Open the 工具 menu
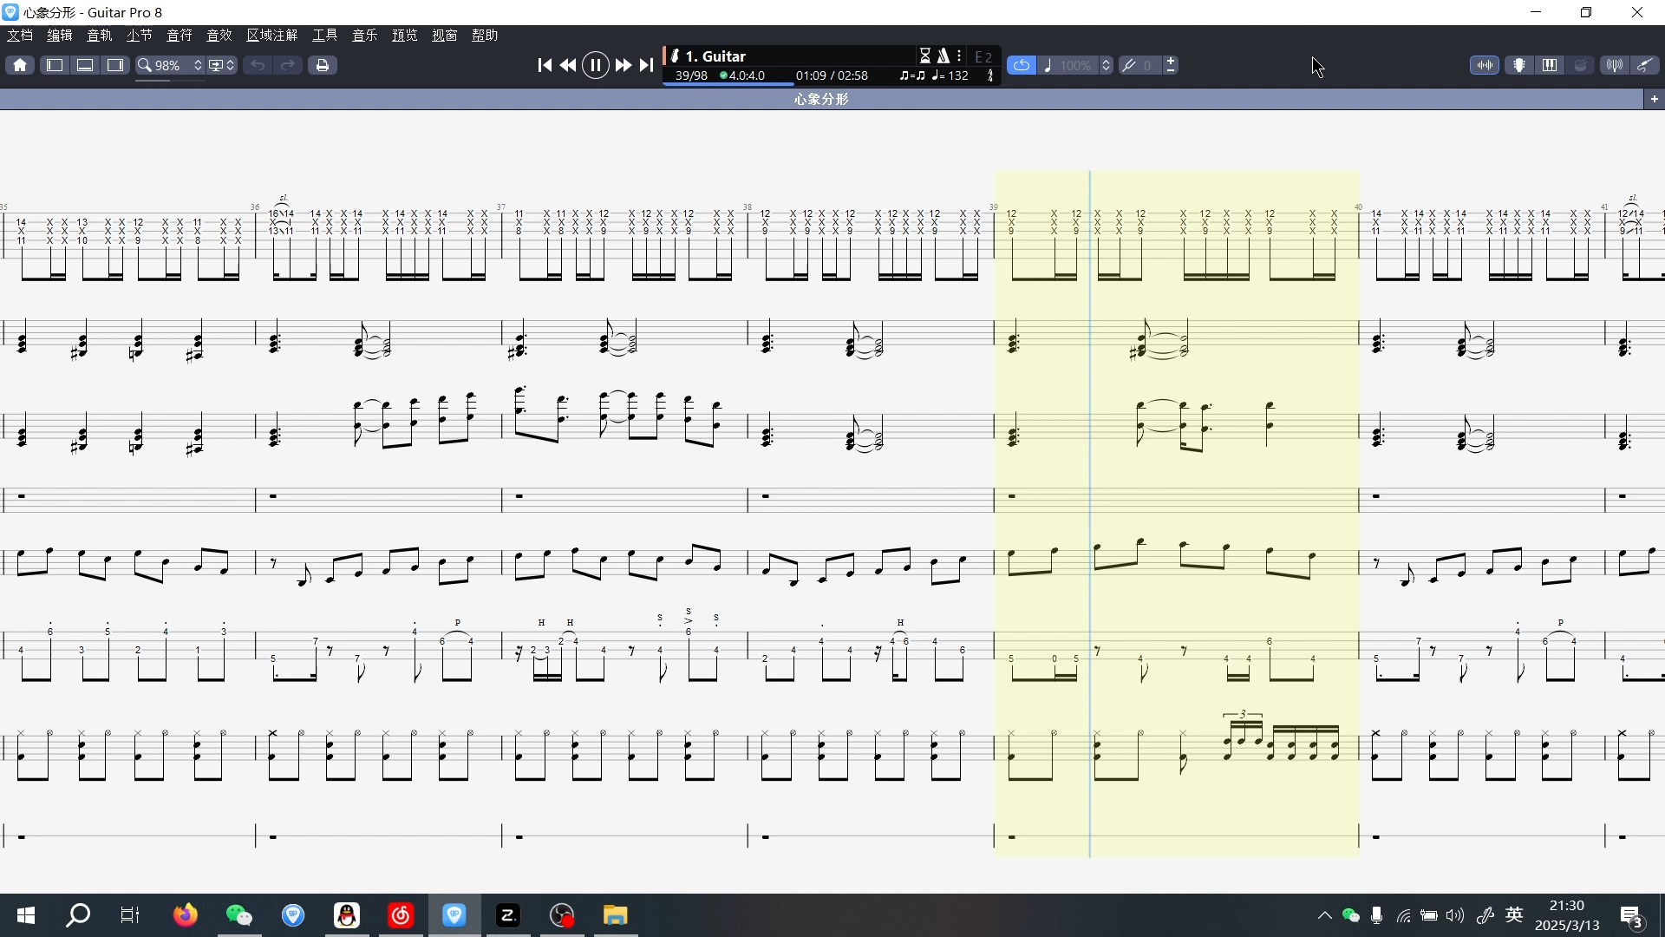 (325, 36)
